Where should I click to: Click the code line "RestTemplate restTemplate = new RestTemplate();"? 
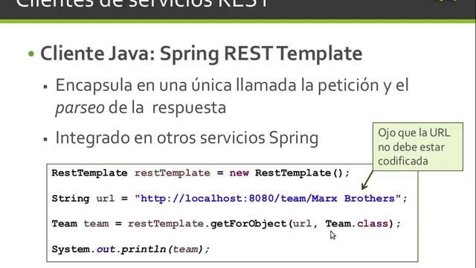click(x=201, y=173)
